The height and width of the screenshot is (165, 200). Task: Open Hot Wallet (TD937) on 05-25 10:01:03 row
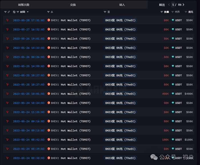(x=76, y=94)
